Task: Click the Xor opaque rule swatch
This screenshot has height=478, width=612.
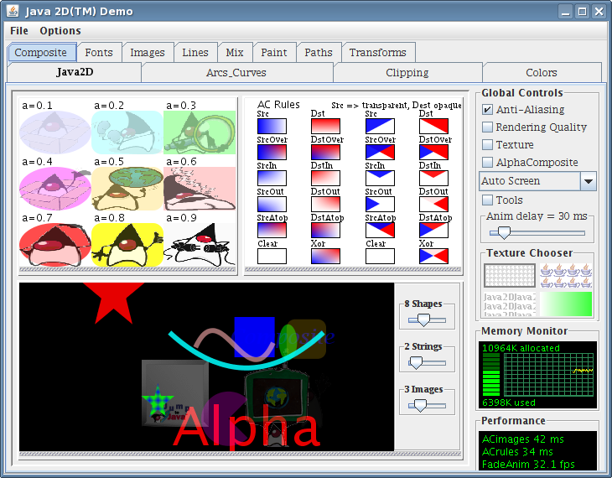Action: (x=433, y=256)
